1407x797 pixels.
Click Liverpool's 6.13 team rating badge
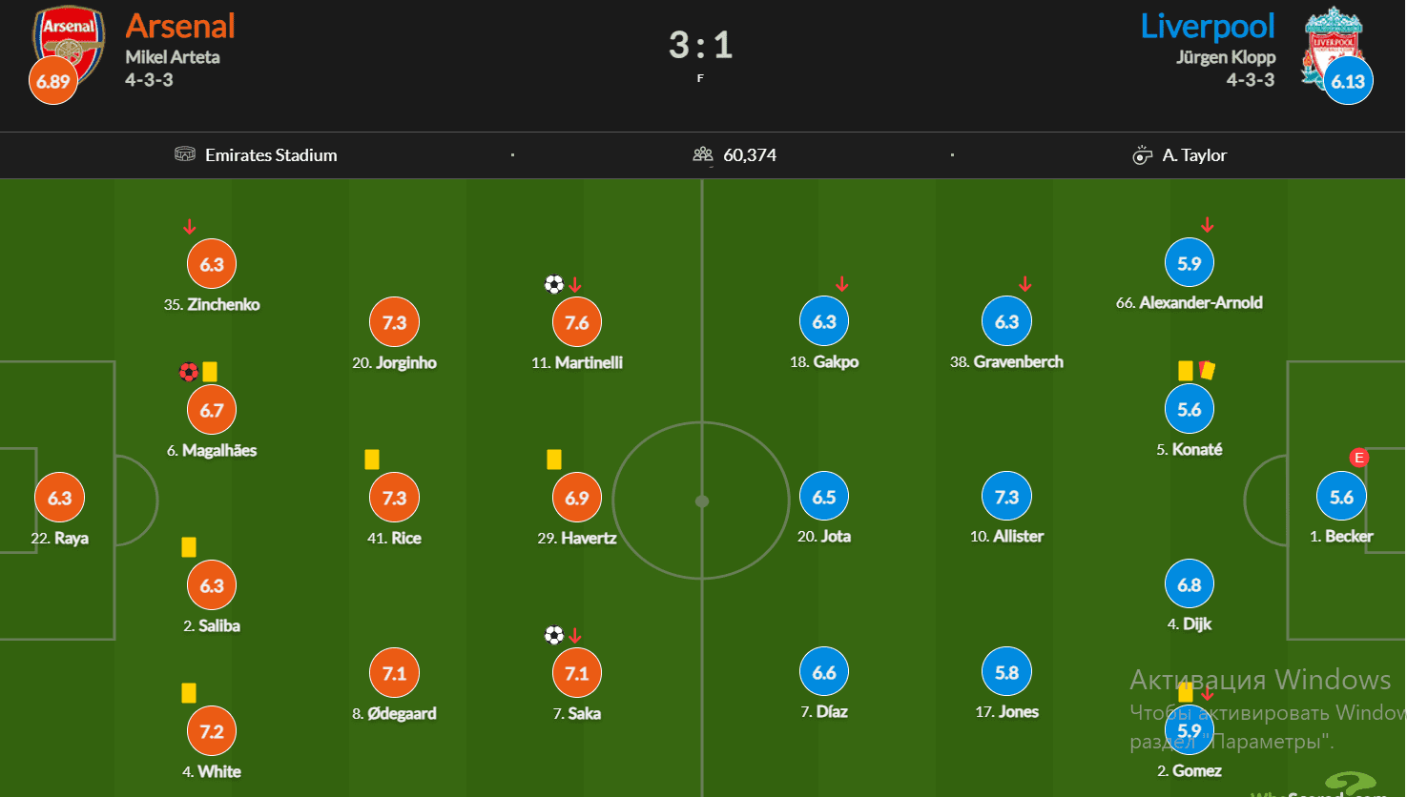(1349, 81)
